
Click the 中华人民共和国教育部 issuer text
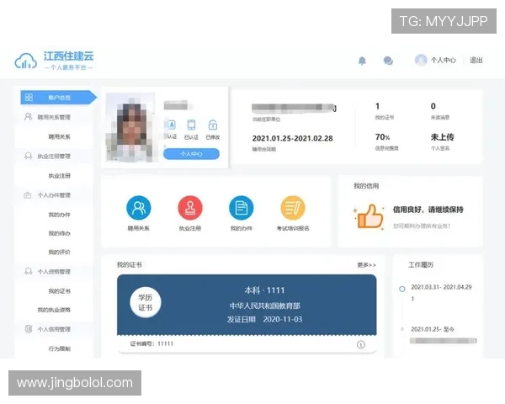coord(265,306)
